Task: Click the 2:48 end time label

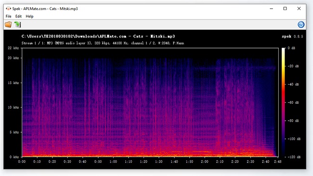Action: (x=278, y=162)
